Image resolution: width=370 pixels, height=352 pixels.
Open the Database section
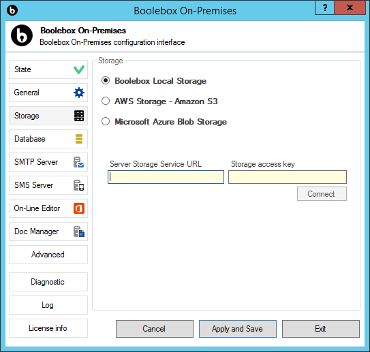48,139
